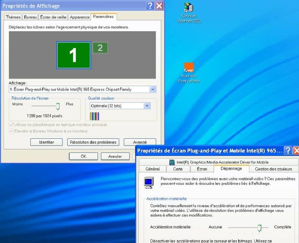
Task: Toggle 'Étendre le Bureau Windows à ce moniteur'
Action: [12, 131]
